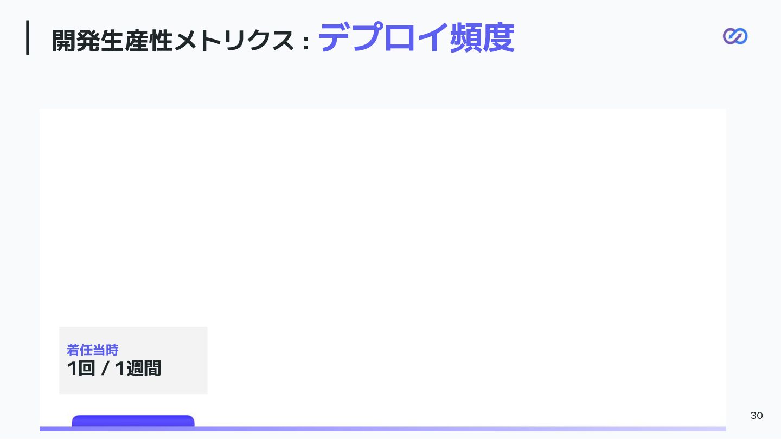
Task: Select the word 開発 in the title
Action: (75, 41)
